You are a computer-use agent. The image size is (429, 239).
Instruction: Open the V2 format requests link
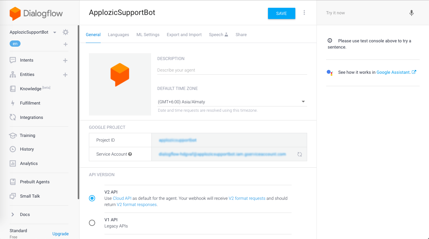coord(247,198)
